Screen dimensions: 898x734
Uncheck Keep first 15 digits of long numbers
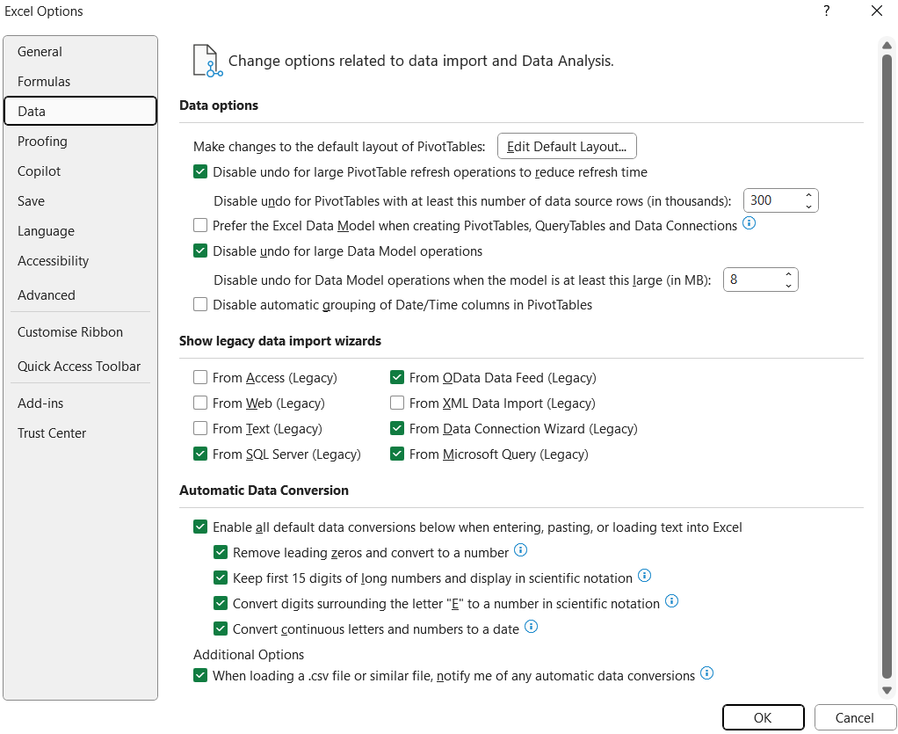221,578
